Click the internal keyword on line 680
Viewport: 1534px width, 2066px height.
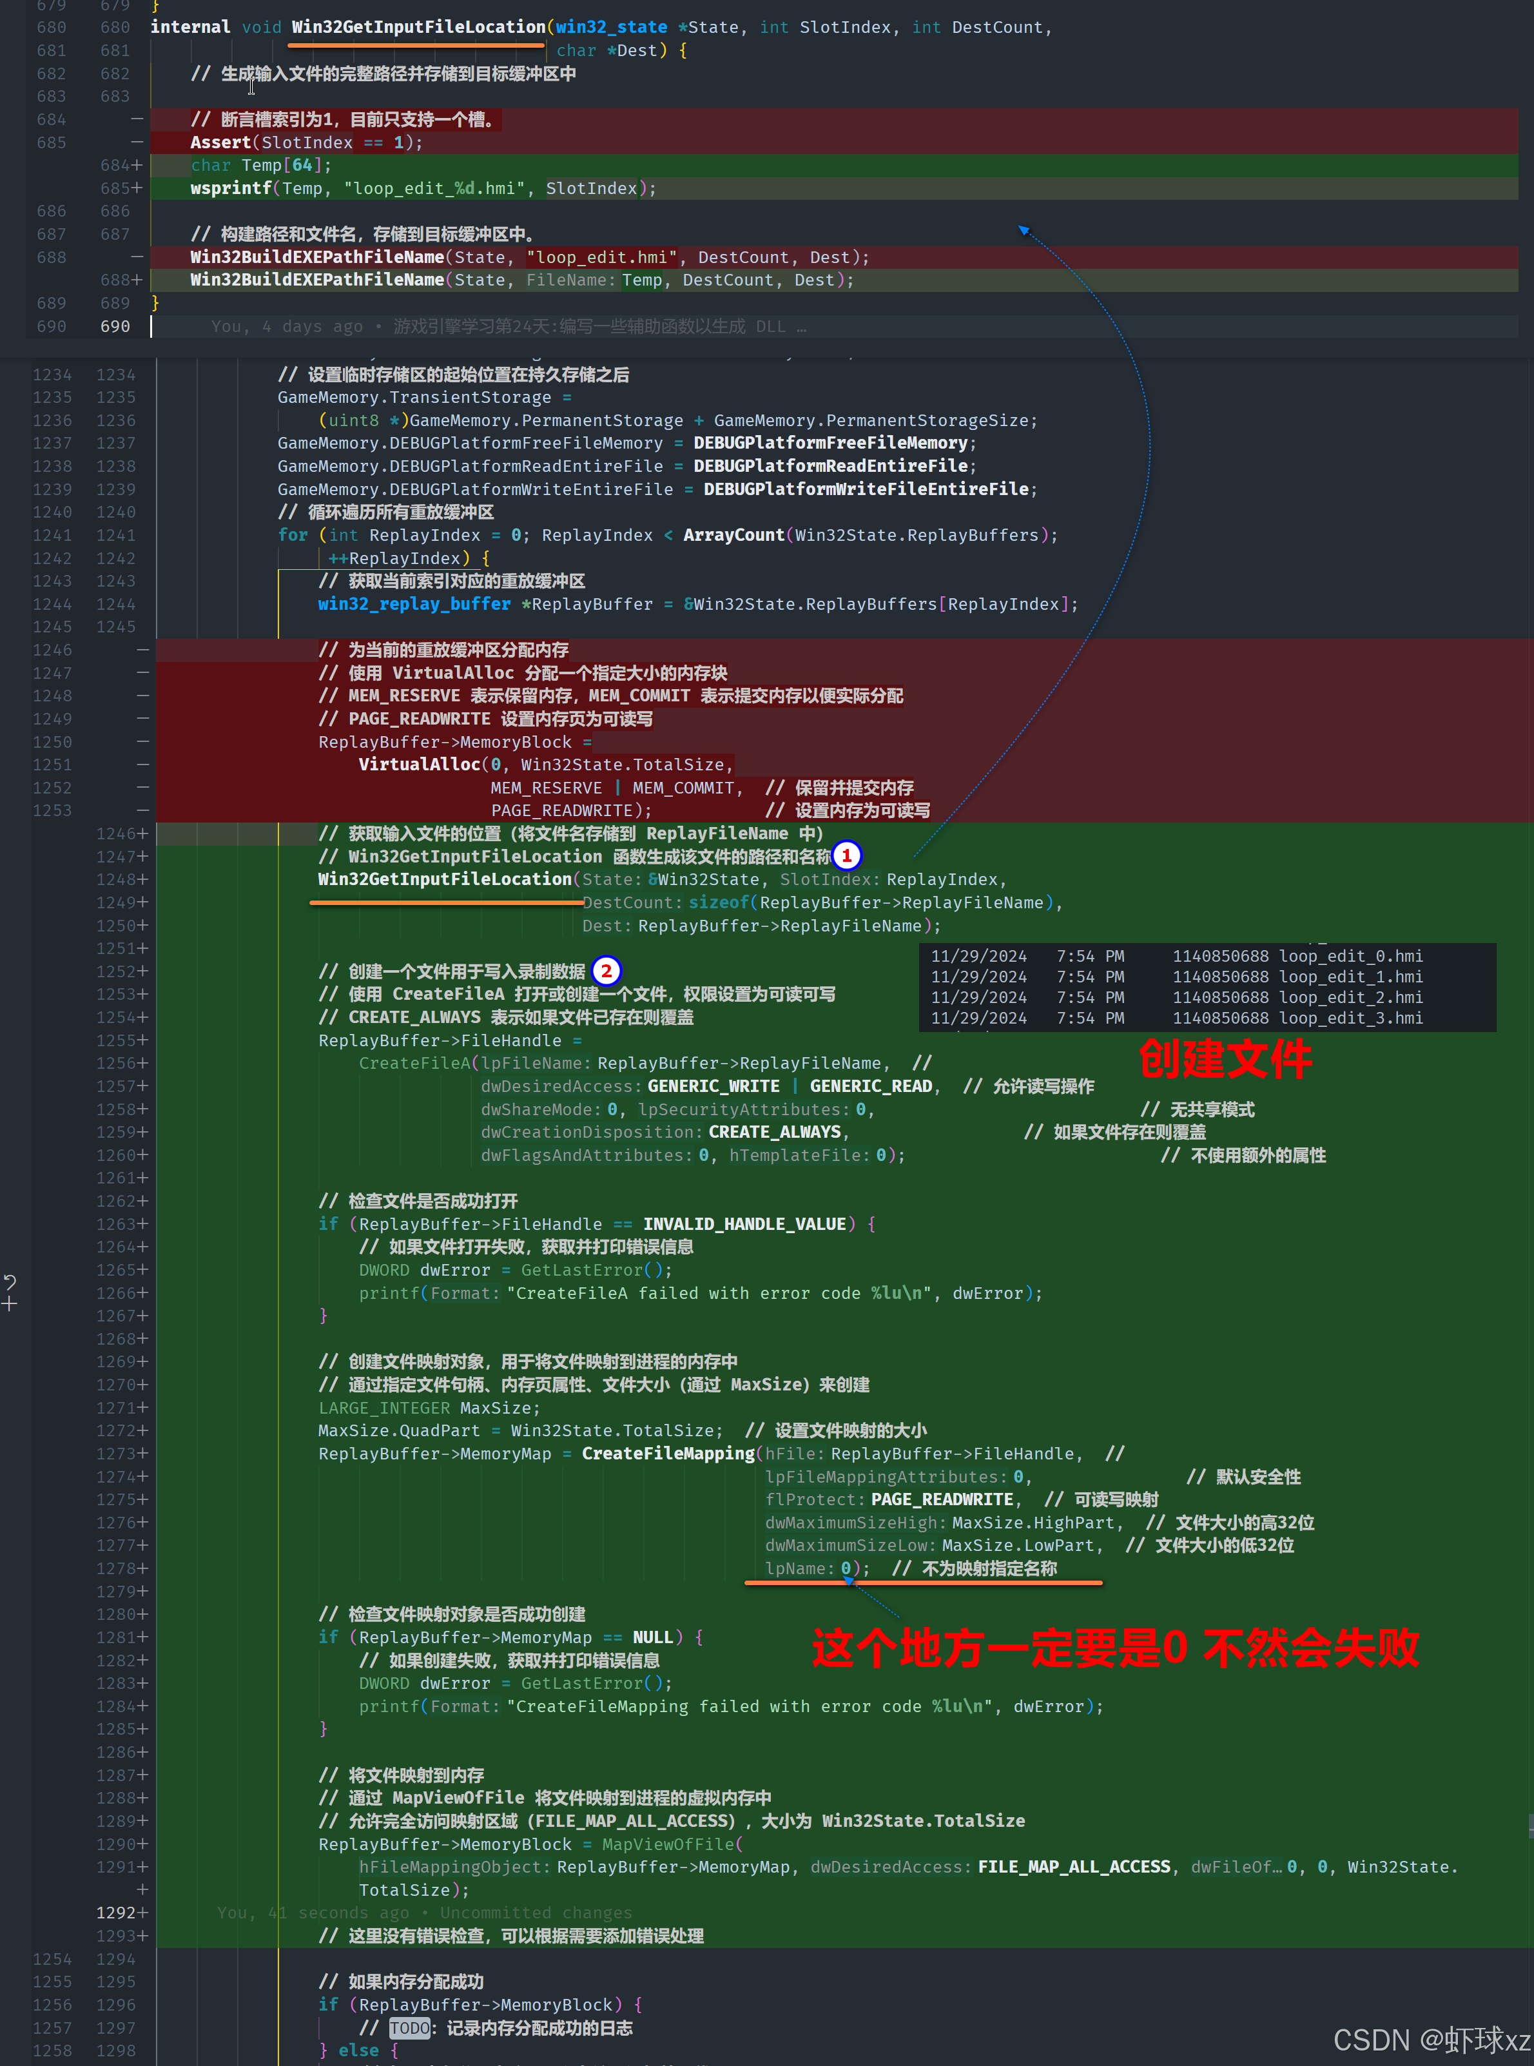pyautogui.click(x=190, y=27)
